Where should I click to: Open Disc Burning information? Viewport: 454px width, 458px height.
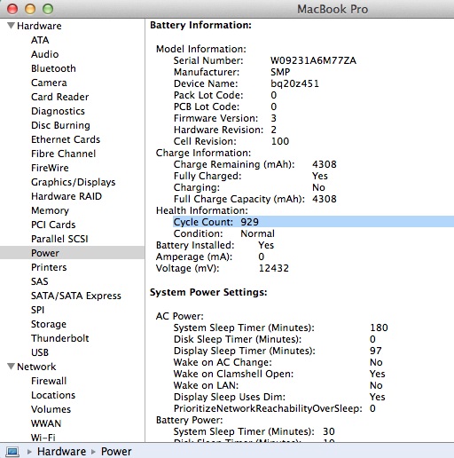(x=60, y=125)
